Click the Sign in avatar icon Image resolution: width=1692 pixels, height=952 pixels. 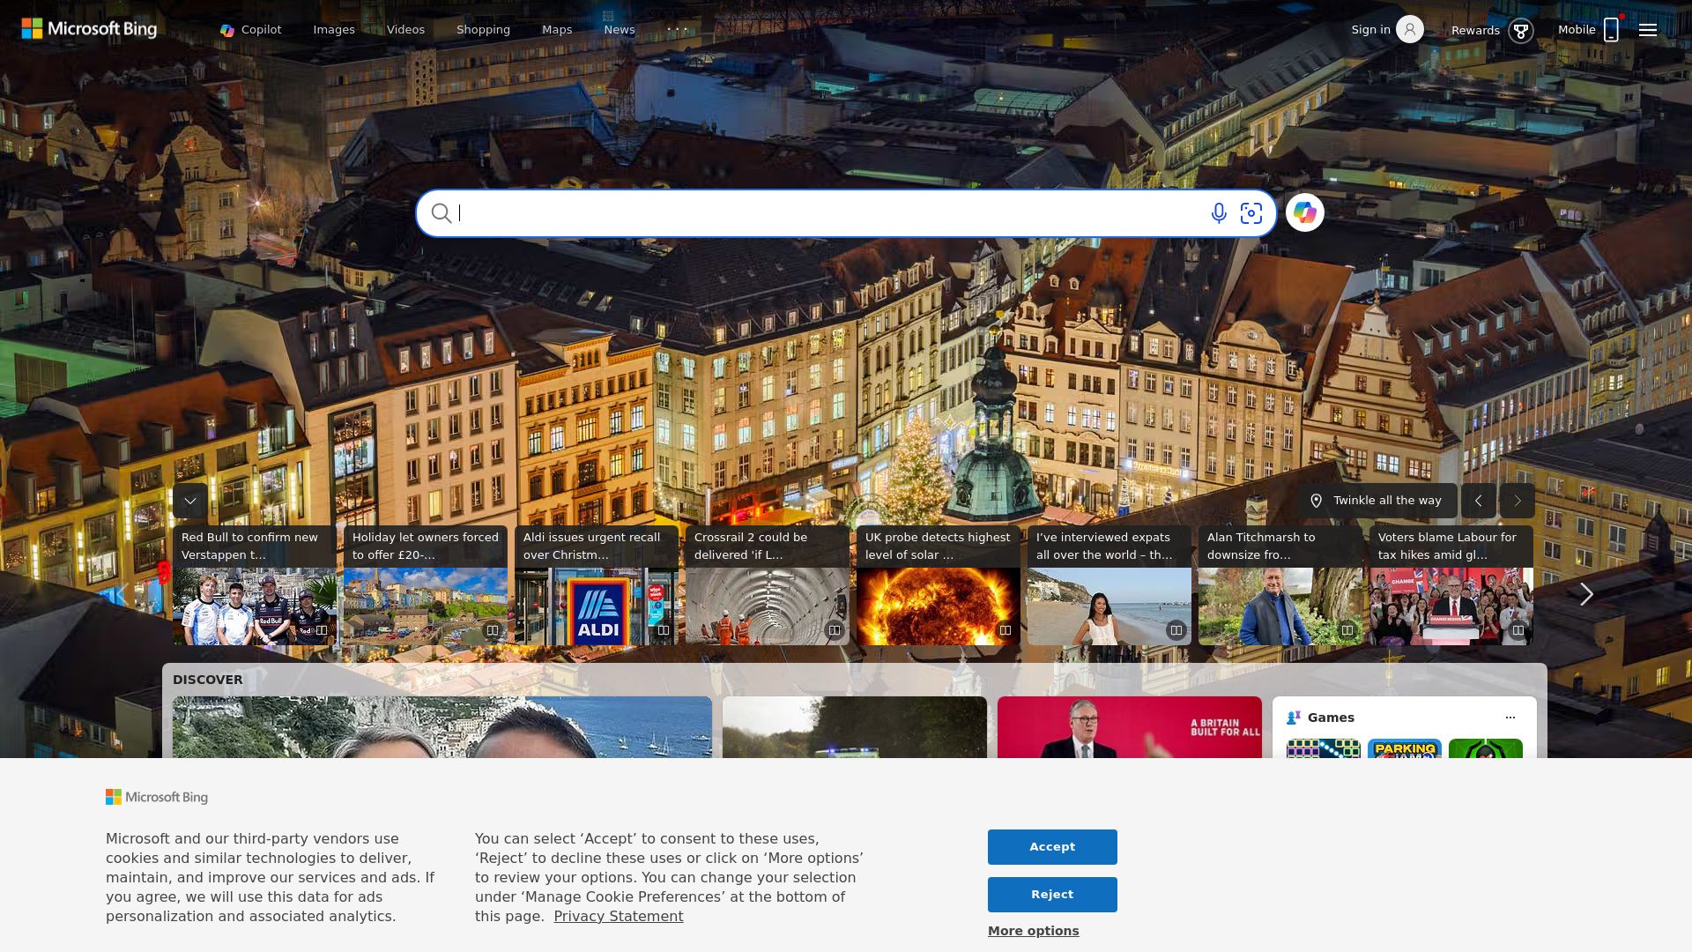click(x=1410, y=29)
